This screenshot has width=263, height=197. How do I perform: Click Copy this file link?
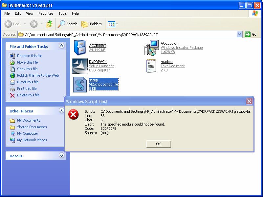click(27, 69)
